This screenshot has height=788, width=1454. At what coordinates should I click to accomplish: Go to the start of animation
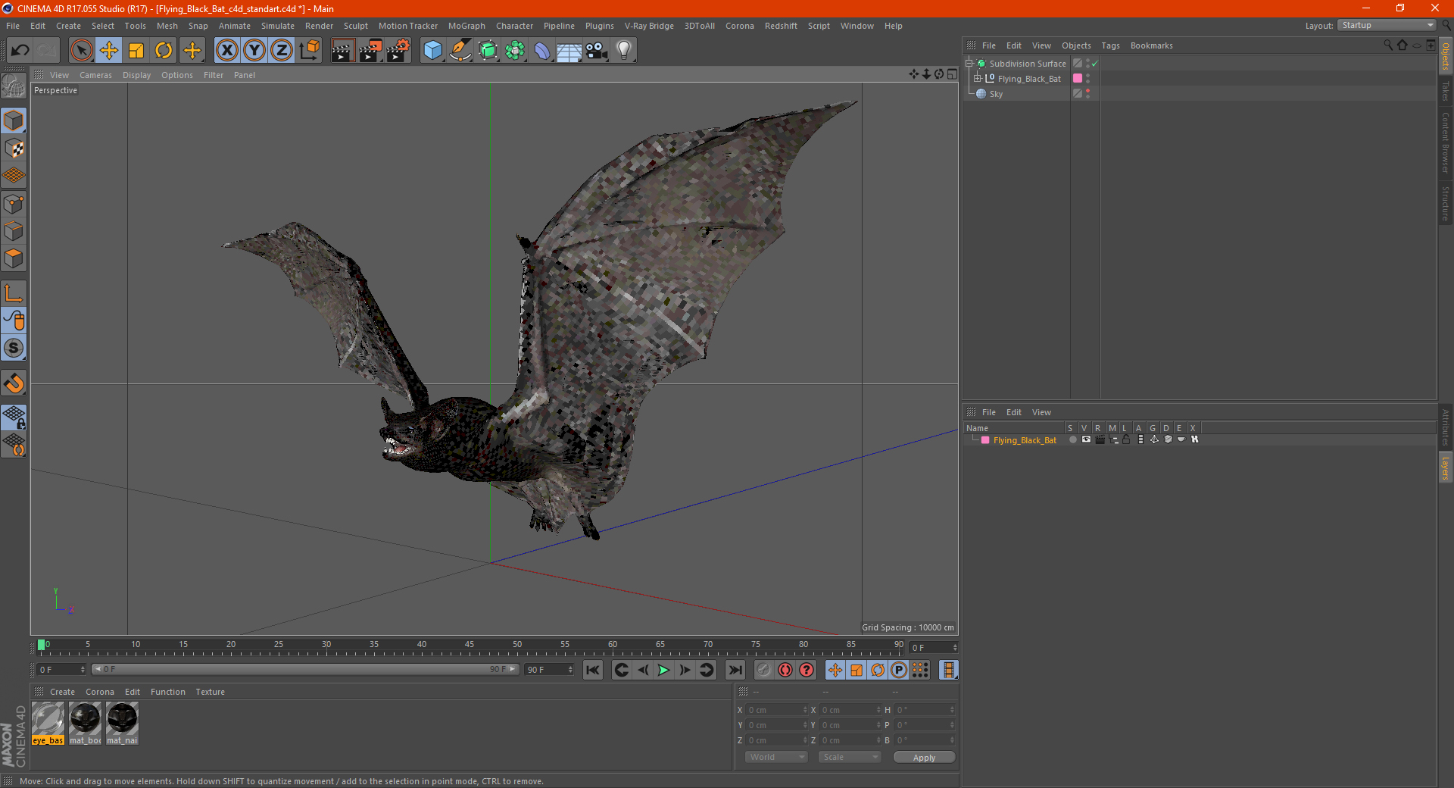(593, 670)
